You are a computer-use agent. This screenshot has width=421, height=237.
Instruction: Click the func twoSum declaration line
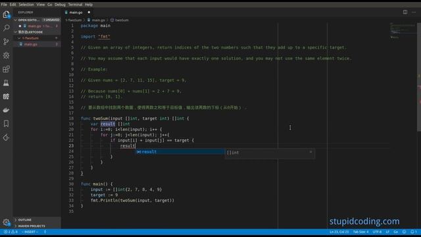point(135,118)
